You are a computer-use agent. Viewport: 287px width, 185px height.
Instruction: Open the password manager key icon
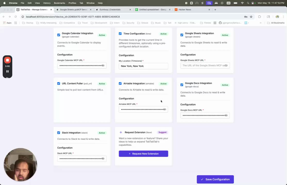click(x=246, y=17)
